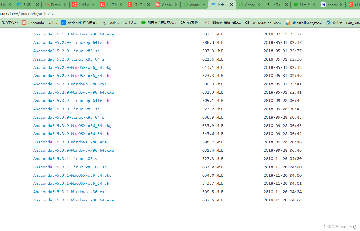Download Anaconda3-5.2.0-Linux-x86_64.sh
This screenshot has width=360, height=231.
70,59
